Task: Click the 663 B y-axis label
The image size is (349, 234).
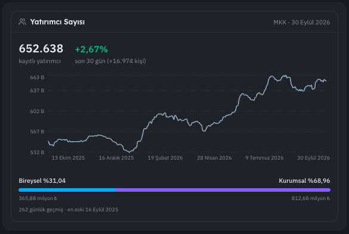Action: pyautogui.click(x=37, y=77)
